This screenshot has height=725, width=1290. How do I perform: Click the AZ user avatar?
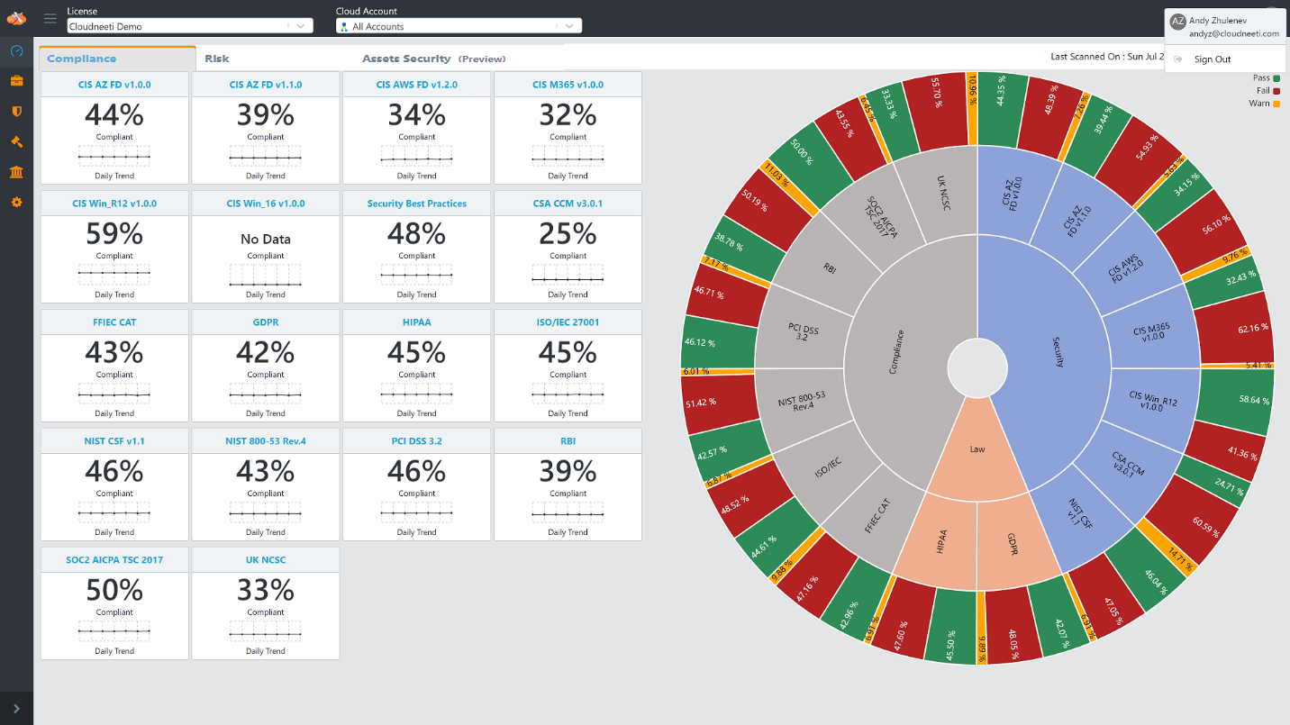[1177, 21]
